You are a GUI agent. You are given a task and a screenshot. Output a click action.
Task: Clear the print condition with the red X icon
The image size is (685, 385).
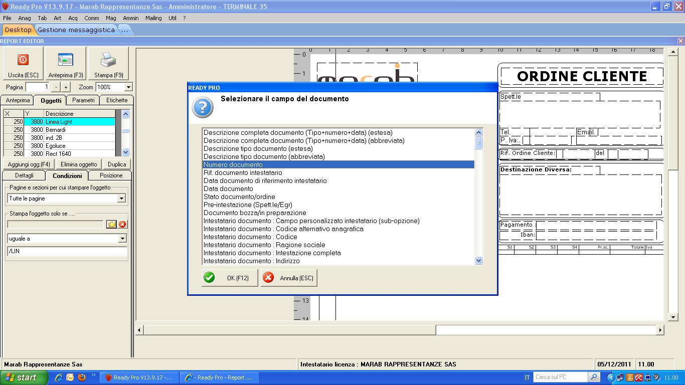point(122,224)
